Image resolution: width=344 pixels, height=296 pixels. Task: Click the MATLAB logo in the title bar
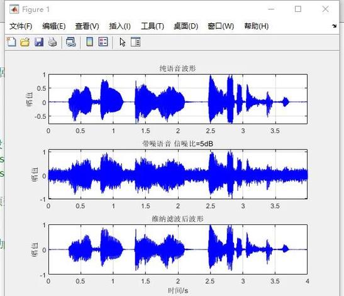(x=14, y=9)
